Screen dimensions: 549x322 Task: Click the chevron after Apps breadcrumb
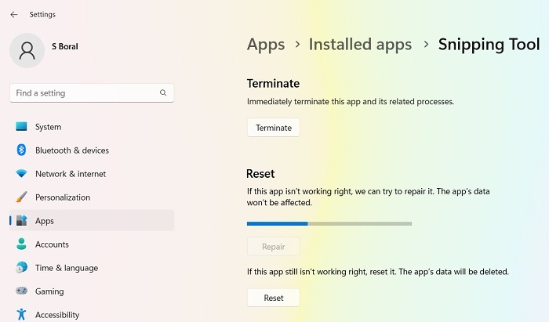[297, 45]
